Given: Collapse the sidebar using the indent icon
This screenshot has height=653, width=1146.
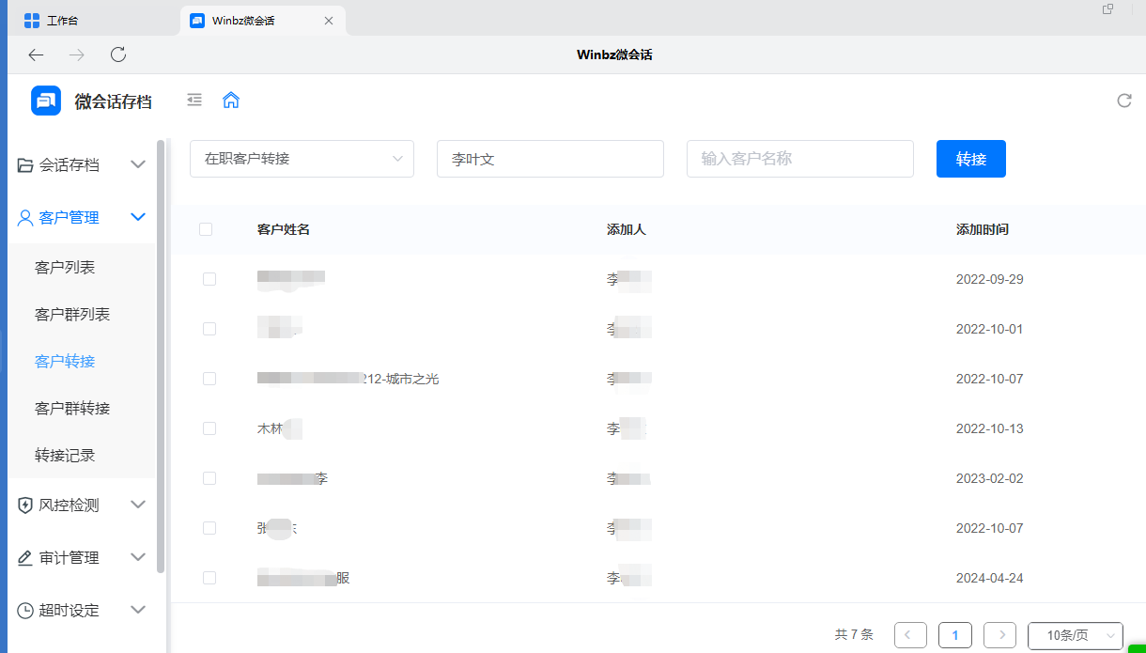Looking at the screenshot, I should click(x=194, y=100).
